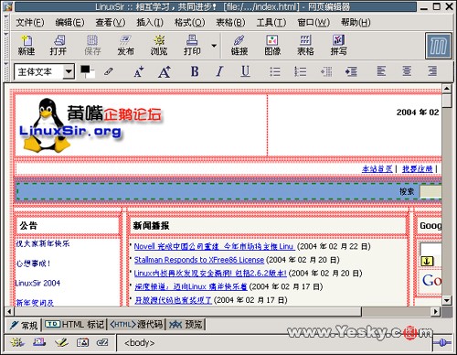
Task: Open the 格式(O) menu
Action: (189, 22)
